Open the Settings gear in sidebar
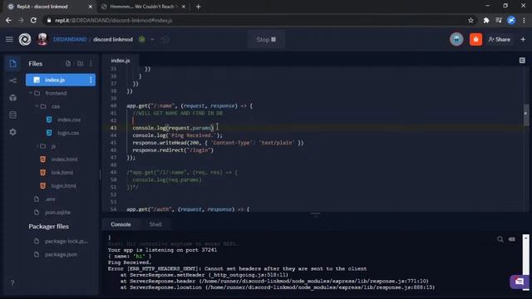Image resolution: width=532 pixels, height=299 pixels. 13,132
